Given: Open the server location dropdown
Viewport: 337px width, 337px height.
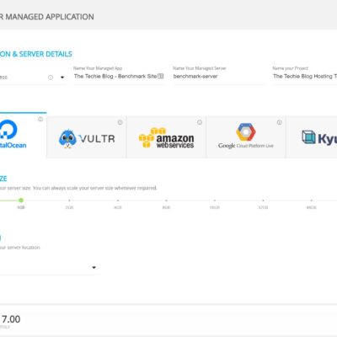Looking at the screenshot, I should click(x=50, y=268).
